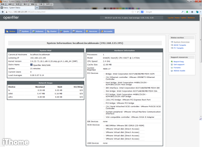The image size is (202, 147).
Task: Click the Forums icon in Support resources
Action: (172, 67)
